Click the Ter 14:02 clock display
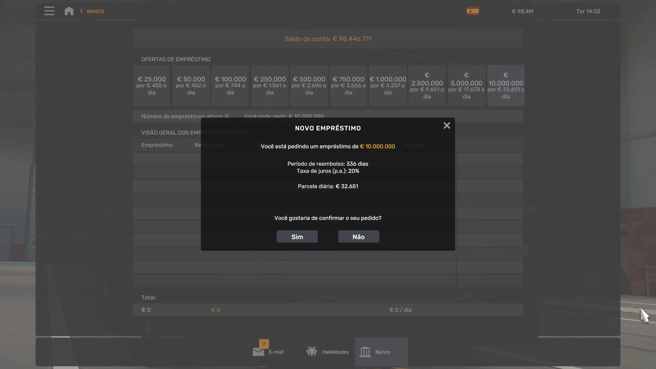Viewport: 656px width, 369px height. 588,11
